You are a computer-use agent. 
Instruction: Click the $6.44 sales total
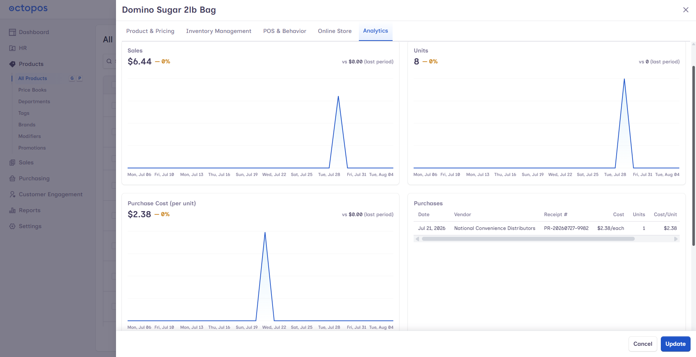pos(140,62)
